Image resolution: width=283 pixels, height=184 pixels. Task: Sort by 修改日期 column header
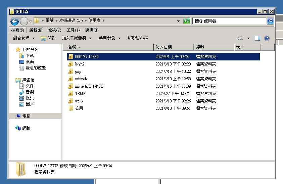click(174, 47)
